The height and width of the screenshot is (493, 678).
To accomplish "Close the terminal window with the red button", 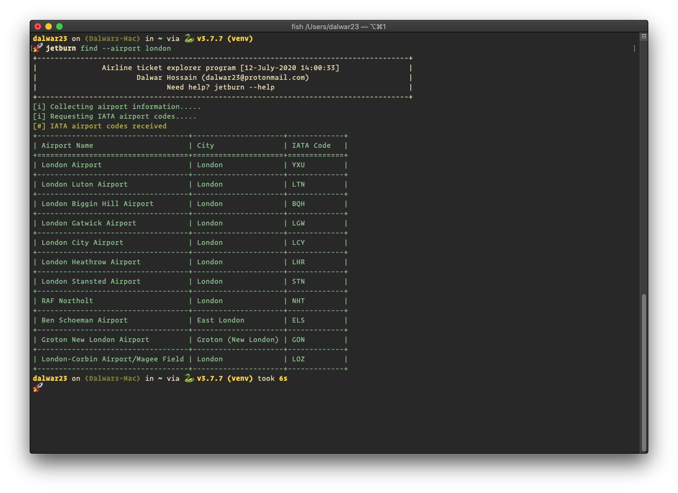I will (x=38, y=26).
